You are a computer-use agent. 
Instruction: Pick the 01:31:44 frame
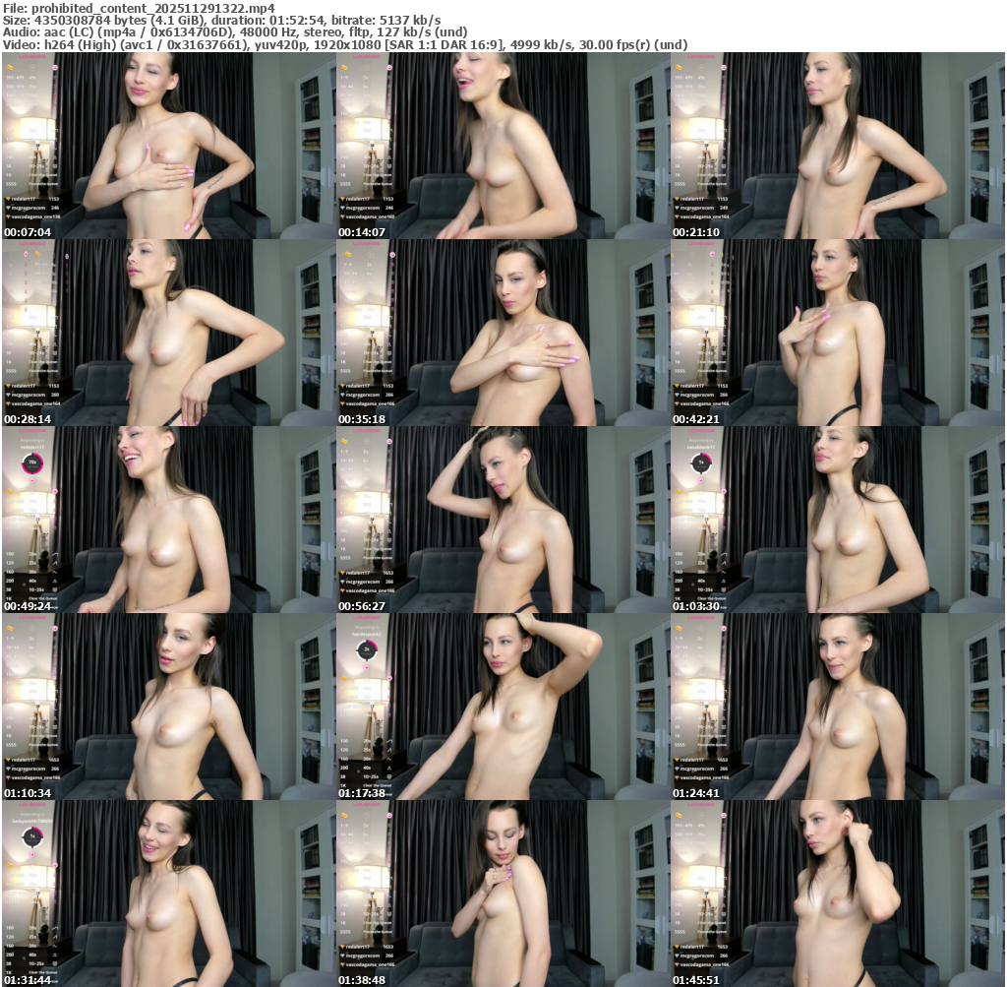[x=168, y=894]
